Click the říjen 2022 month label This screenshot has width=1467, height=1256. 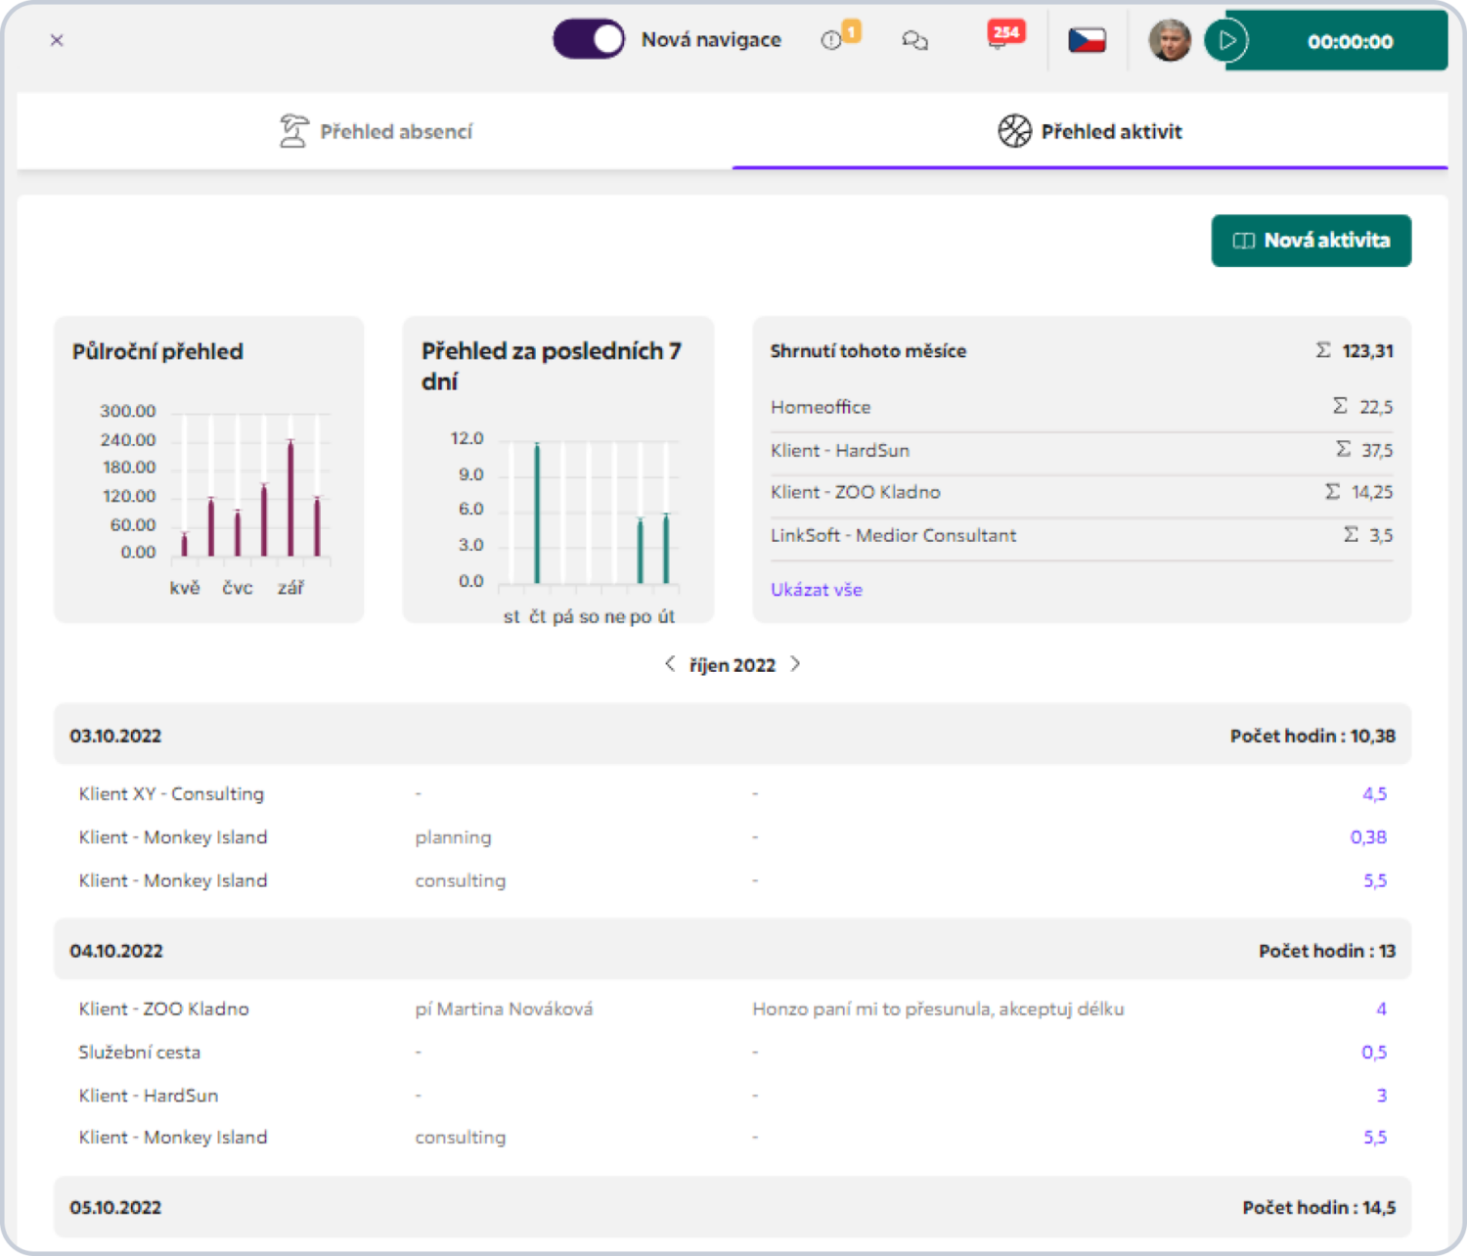(x=732, y=665)
